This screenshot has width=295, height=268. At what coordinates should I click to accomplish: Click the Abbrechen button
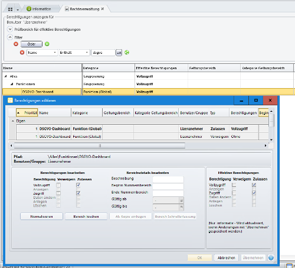click(x=226, y=257)
